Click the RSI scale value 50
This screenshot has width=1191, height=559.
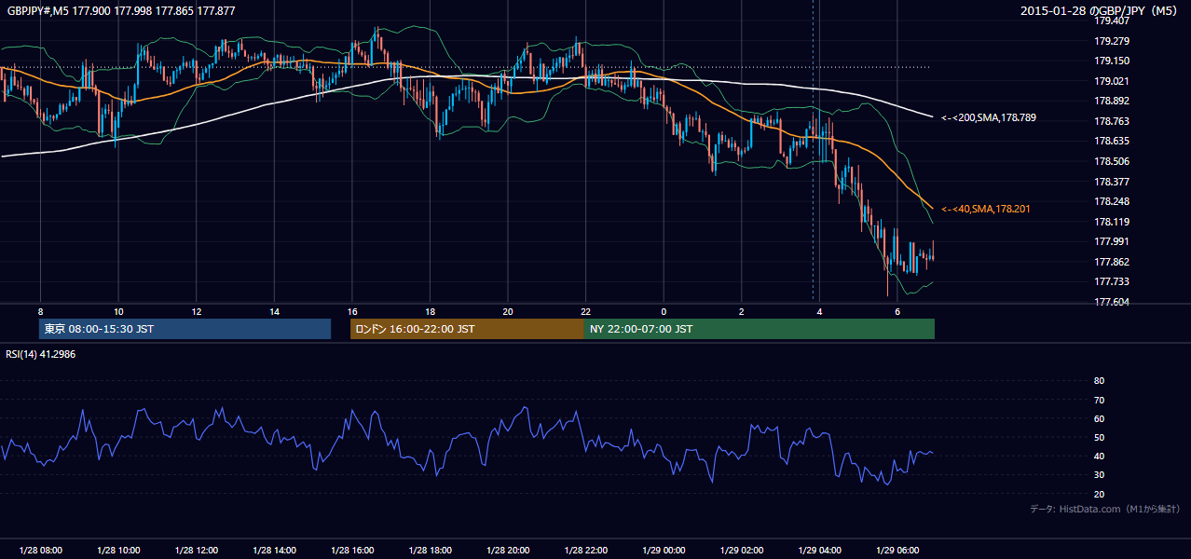click(1099, 437)
